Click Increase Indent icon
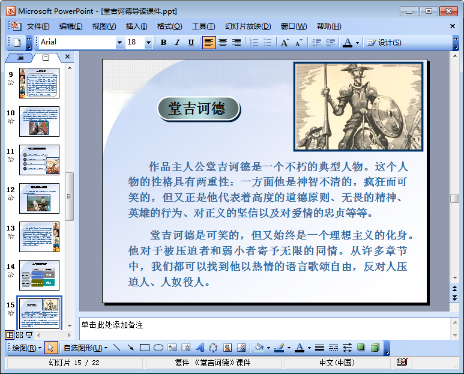 [330, 43]
